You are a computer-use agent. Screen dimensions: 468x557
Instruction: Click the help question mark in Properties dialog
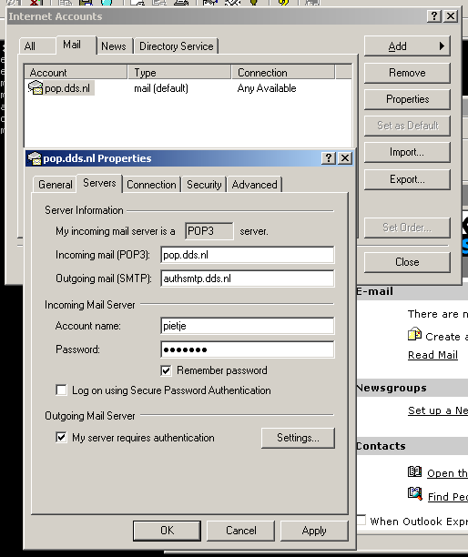[x=329, y=158]
